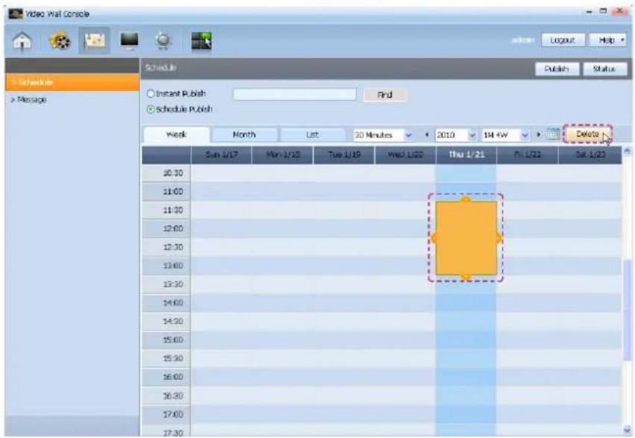Select Instant Publish radio button
Image resolution: width=635 pixels, height=438 pixels.
click(151, 93)
